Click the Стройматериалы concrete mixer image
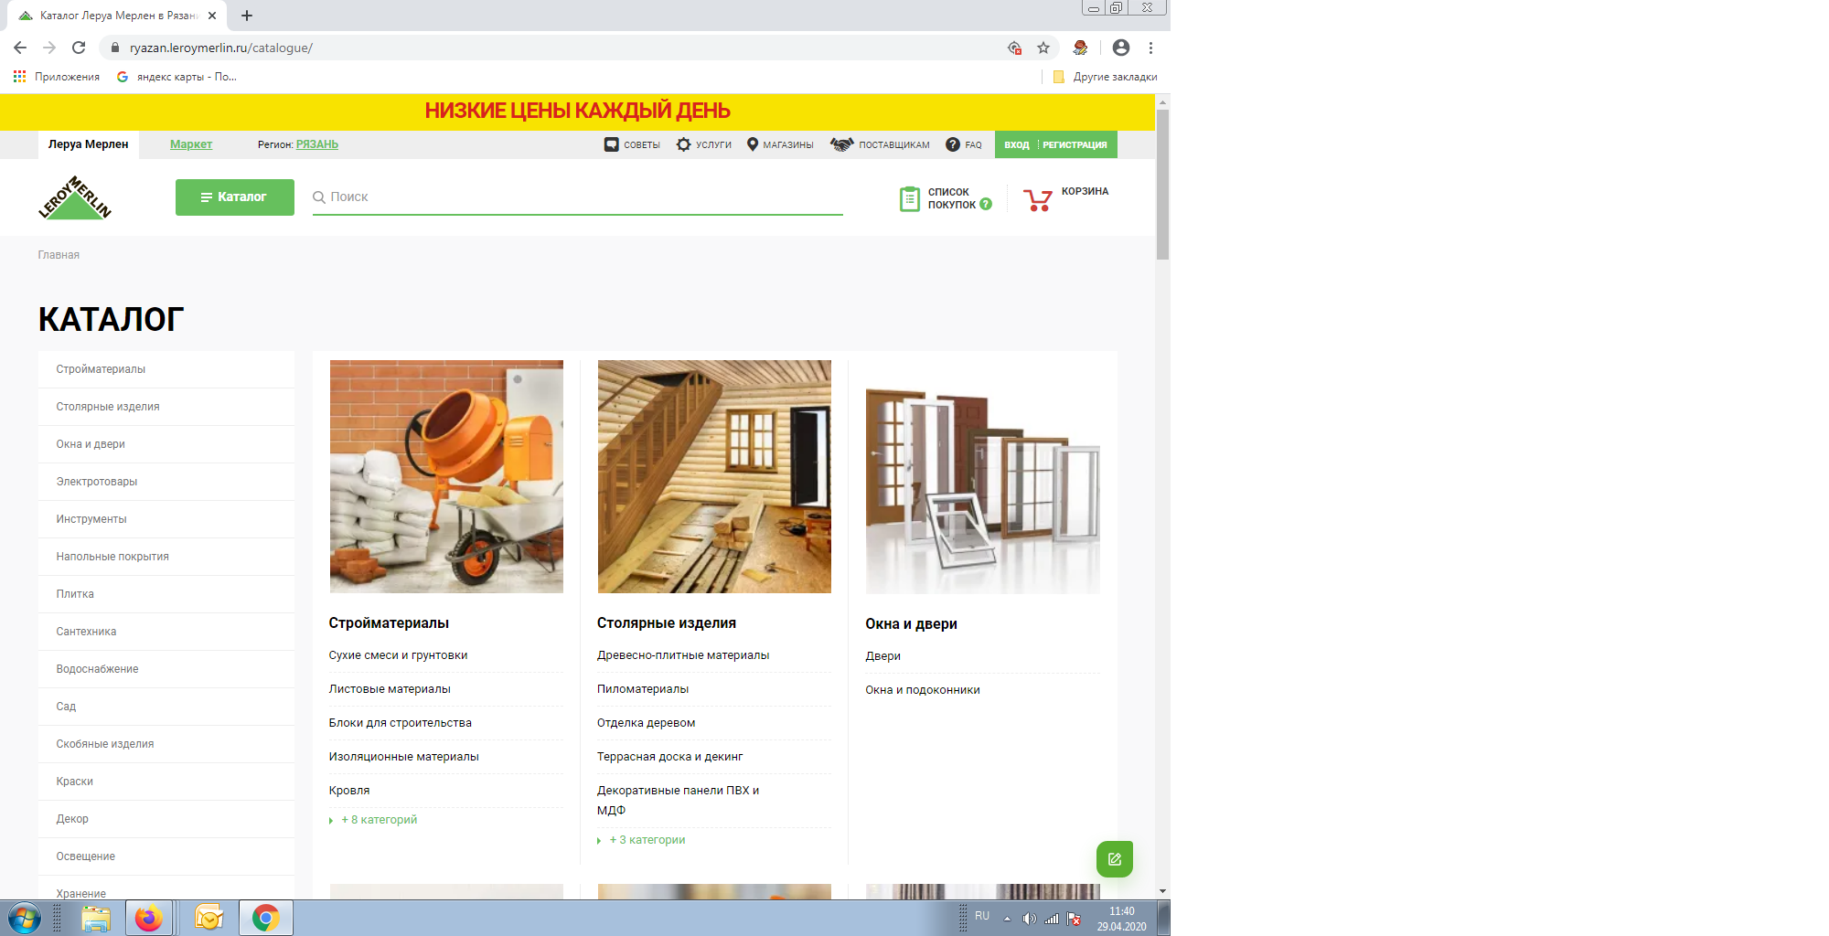Viewport: 1829px width, 936px height. (x=446, y=476)
